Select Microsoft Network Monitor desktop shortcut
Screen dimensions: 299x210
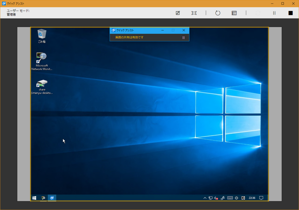(42, 61)
